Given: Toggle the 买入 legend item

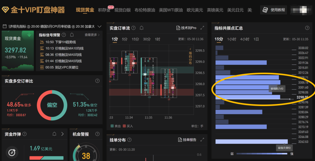Looking at the screenshot, I should pos(128,126).
